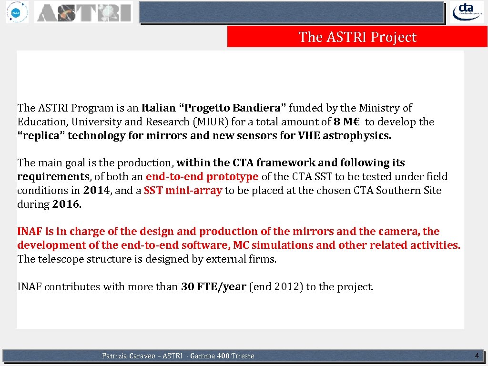The height and width of the screenshot is (366, 488).
Task: Click the red phrase 'end-to-end prototype'
Action: 202,176
